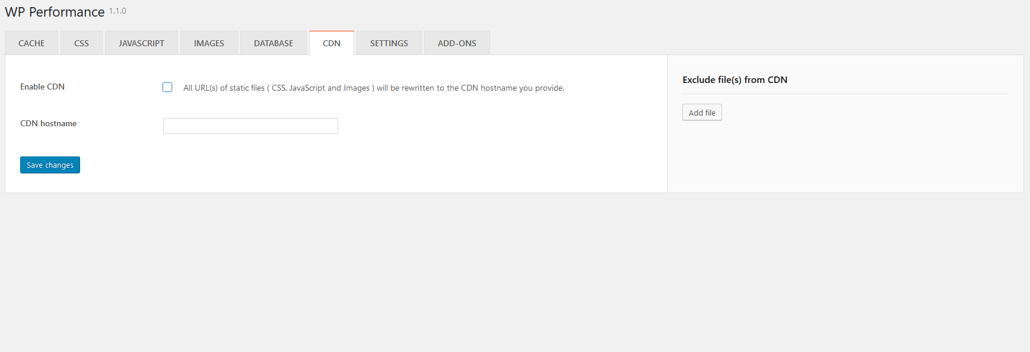The image size is (1030, 352).
Task: Open the DATABASE tab
Action: tap(274, 43)
